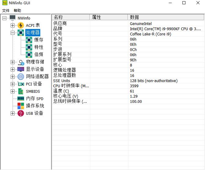Click the PCI 设备 card icon
205x170 pixels.
tap(21, 84)
